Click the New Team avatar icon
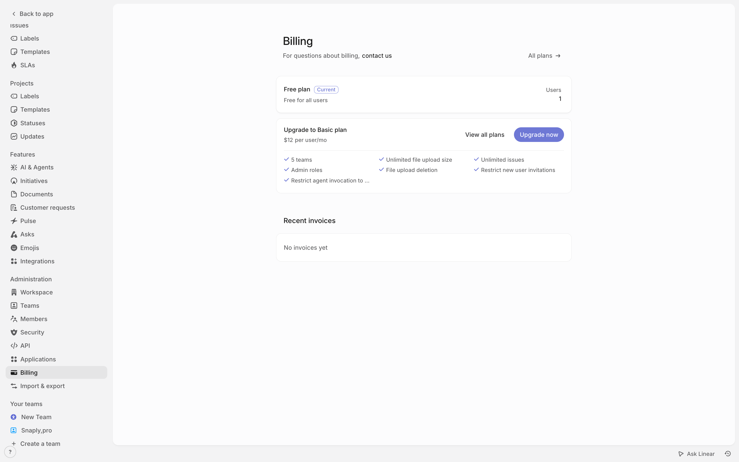This screenshot has height=462, width=739. [x=13, y=417]
